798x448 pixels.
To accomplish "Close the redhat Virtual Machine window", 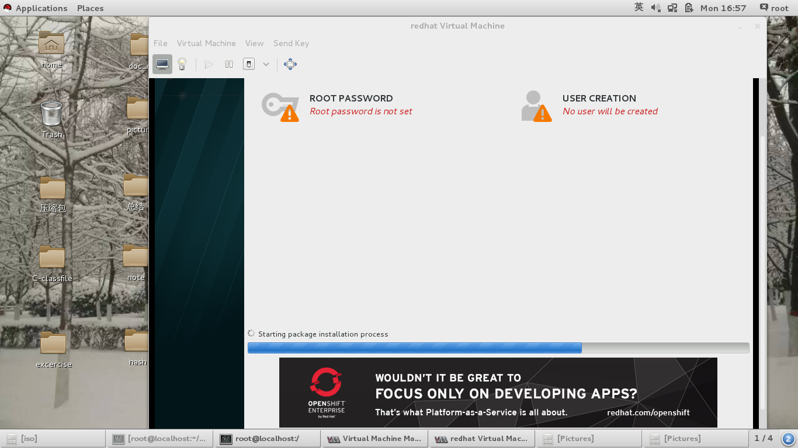I will pyautogui.click(x=757, y=26).
